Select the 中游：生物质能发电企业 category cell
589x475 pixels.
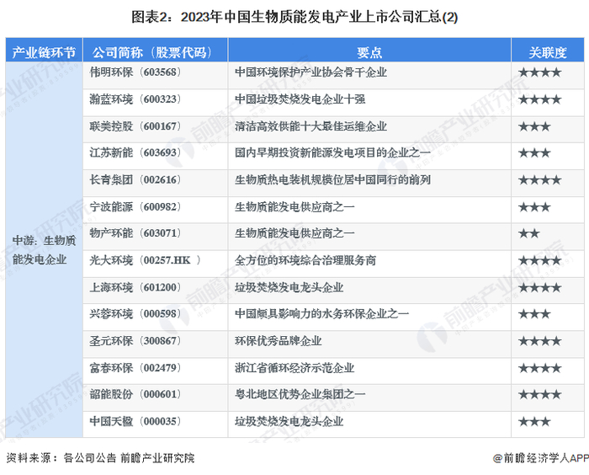pos(44,250)
